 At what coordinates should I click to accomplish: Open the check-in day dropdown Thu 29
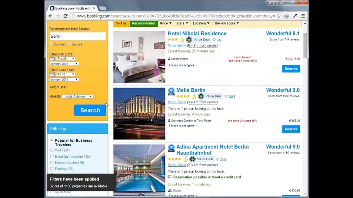click(66, 59)
